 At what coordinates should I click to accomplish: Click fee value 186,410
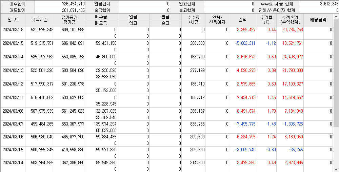(x=197, y=84)
